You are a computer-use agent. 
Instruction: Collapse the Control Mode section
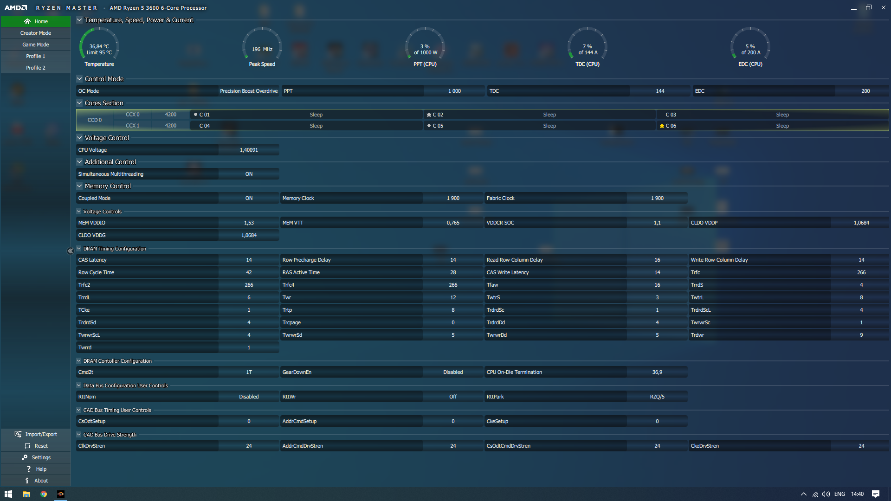click(x=79, y=79)
